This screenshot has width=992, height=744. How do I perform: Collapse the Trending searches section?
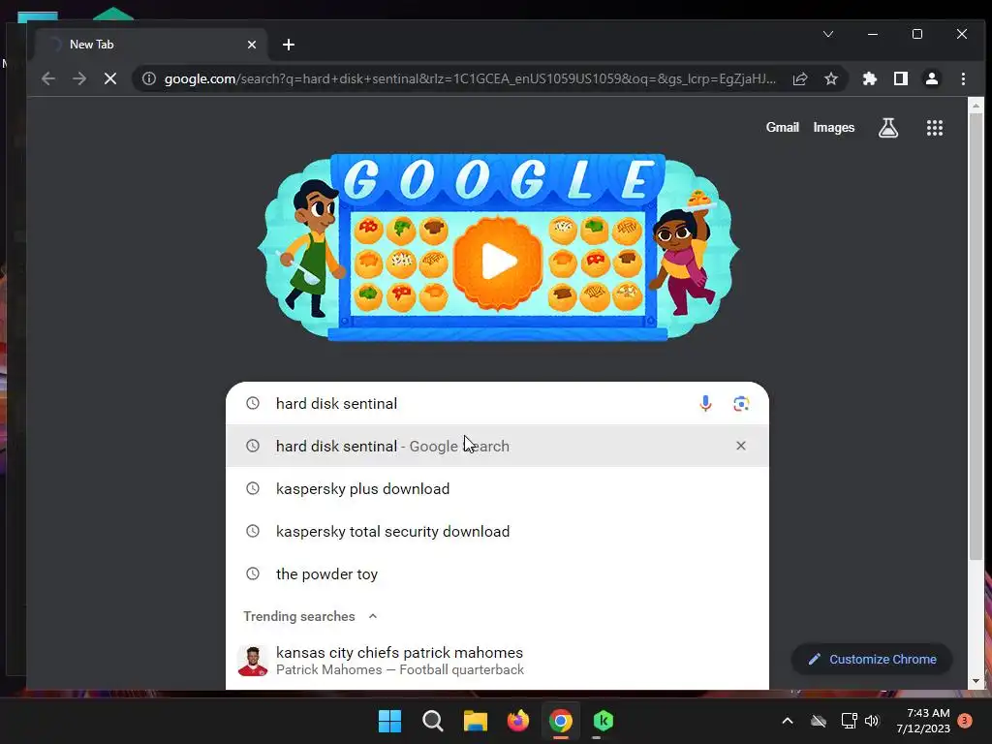pyautogui.click(x=373, y=616)
